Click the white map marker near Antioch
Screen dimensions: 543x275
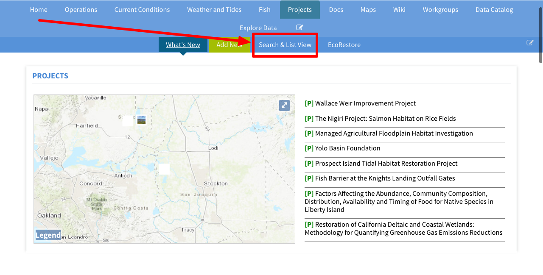pos(164,169)
